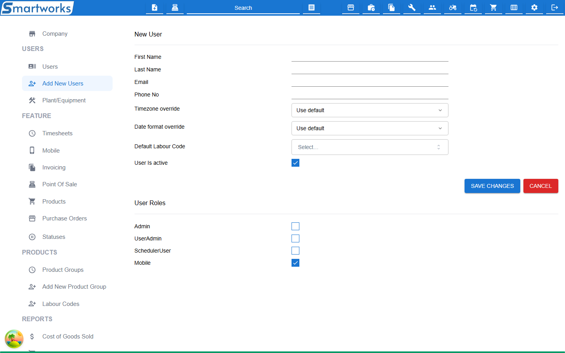Image resolution: width=565 pixels, height=353 pixels.
Task: Enable the UserAdmin role checkbox
Action: click(295, 238)
